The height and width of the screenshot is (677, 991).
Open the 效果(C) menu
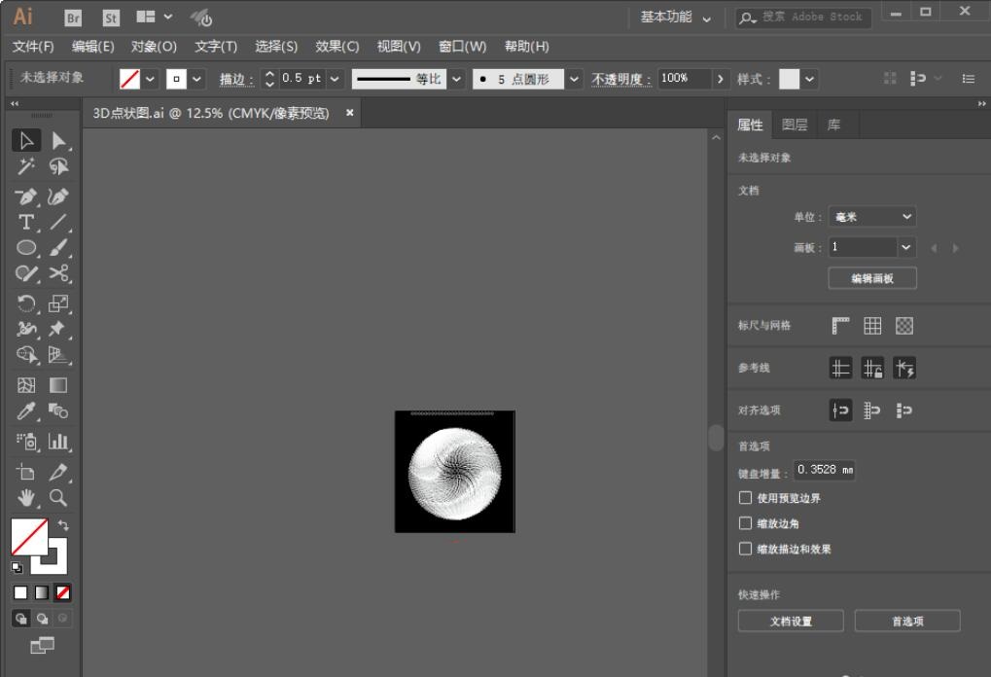click(336, 47)
